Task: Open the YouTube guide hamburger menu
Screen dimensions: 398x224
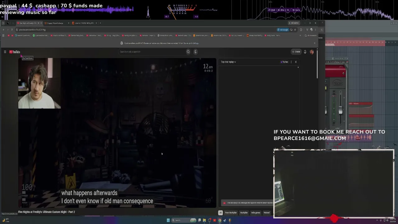Action: [x=5, y=52]
